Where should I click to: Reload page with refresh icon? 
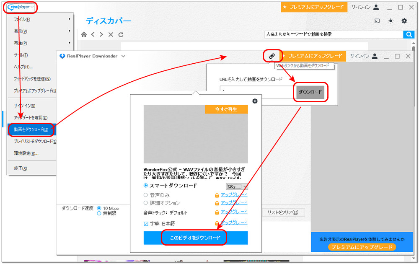121,34
